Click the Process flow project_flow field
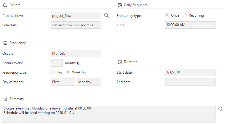This screenshot has width=225, height=124. pos(76,16)
